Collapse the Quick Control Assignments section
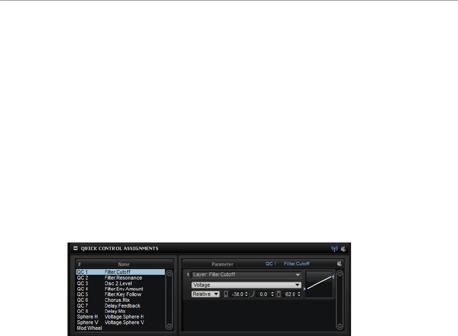 (x=76, y=249)
